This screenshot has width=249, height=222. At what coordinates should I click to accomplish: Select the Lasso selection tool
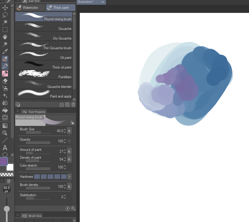tap(5, 15)
